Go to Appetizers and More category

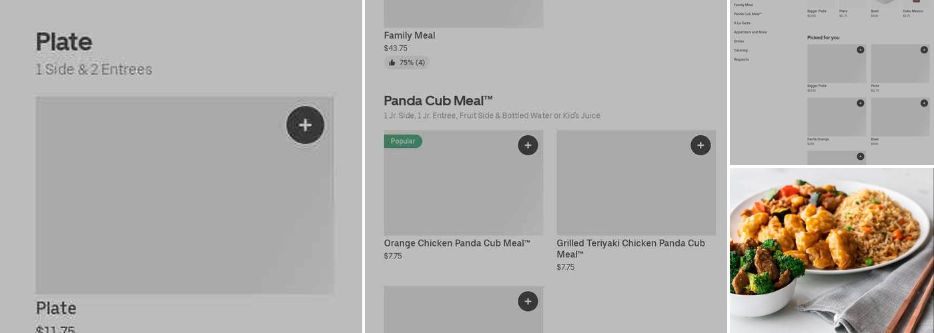[x=750, y=32]
